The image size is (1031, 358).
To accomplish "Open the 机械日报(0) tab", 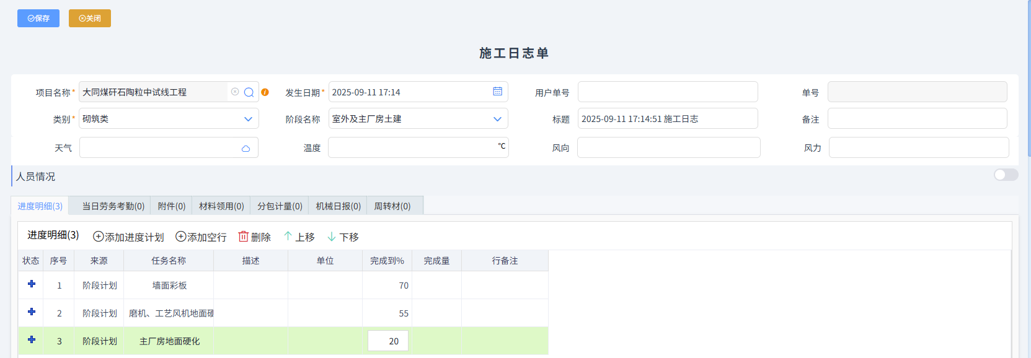I will click(338, 206).
